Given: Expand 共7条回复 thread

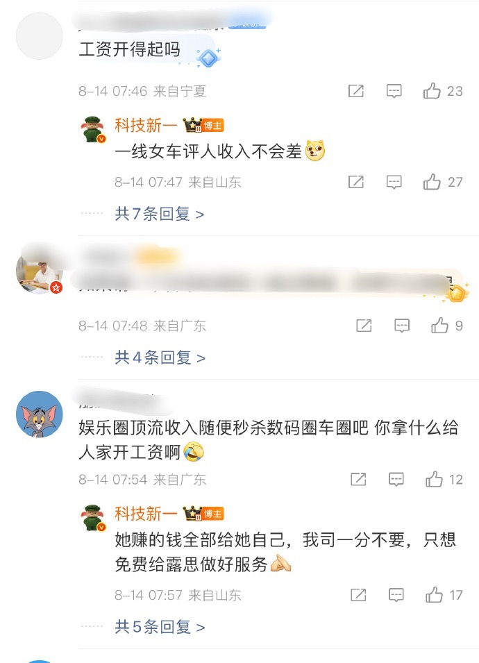Looking at the screenshot, I should 160,214.
